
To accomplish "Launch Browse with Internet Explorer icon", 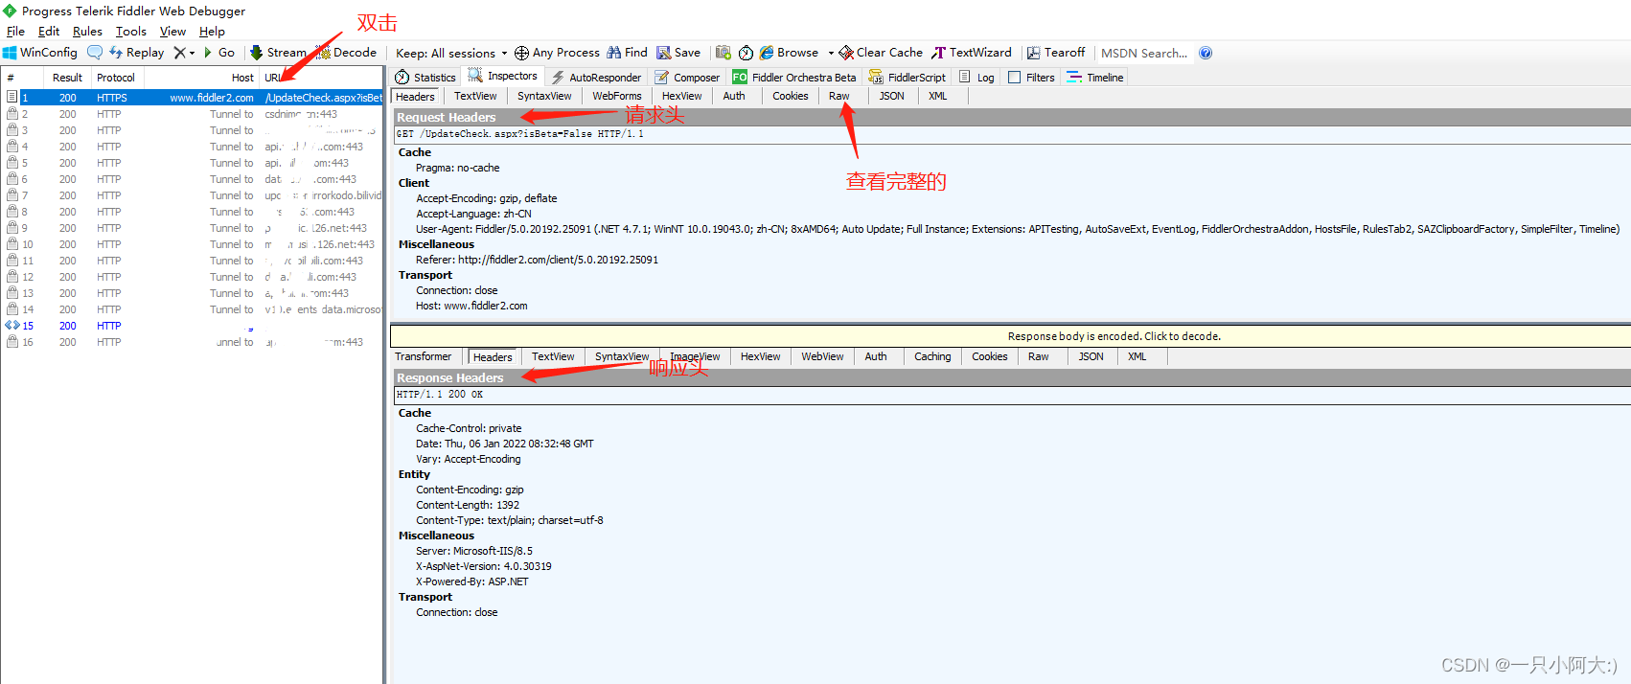I will [x=789, y=53].
